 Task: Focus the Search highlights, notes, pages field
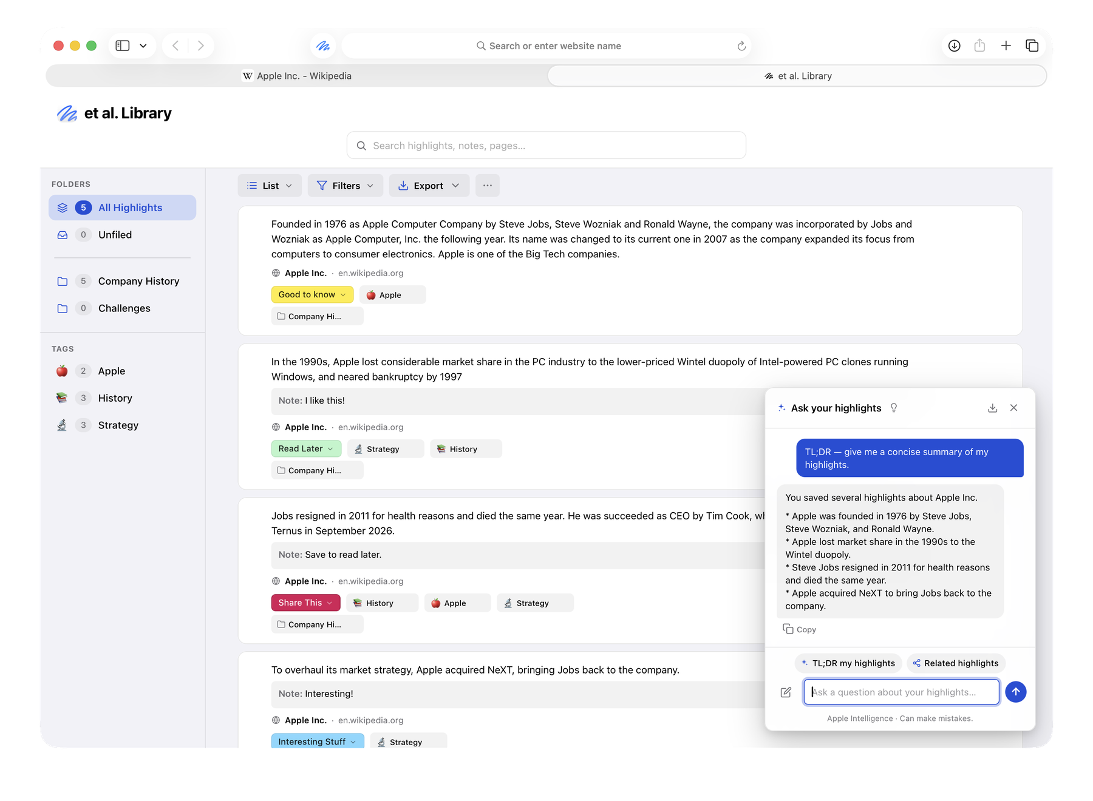tap(546, 146)
